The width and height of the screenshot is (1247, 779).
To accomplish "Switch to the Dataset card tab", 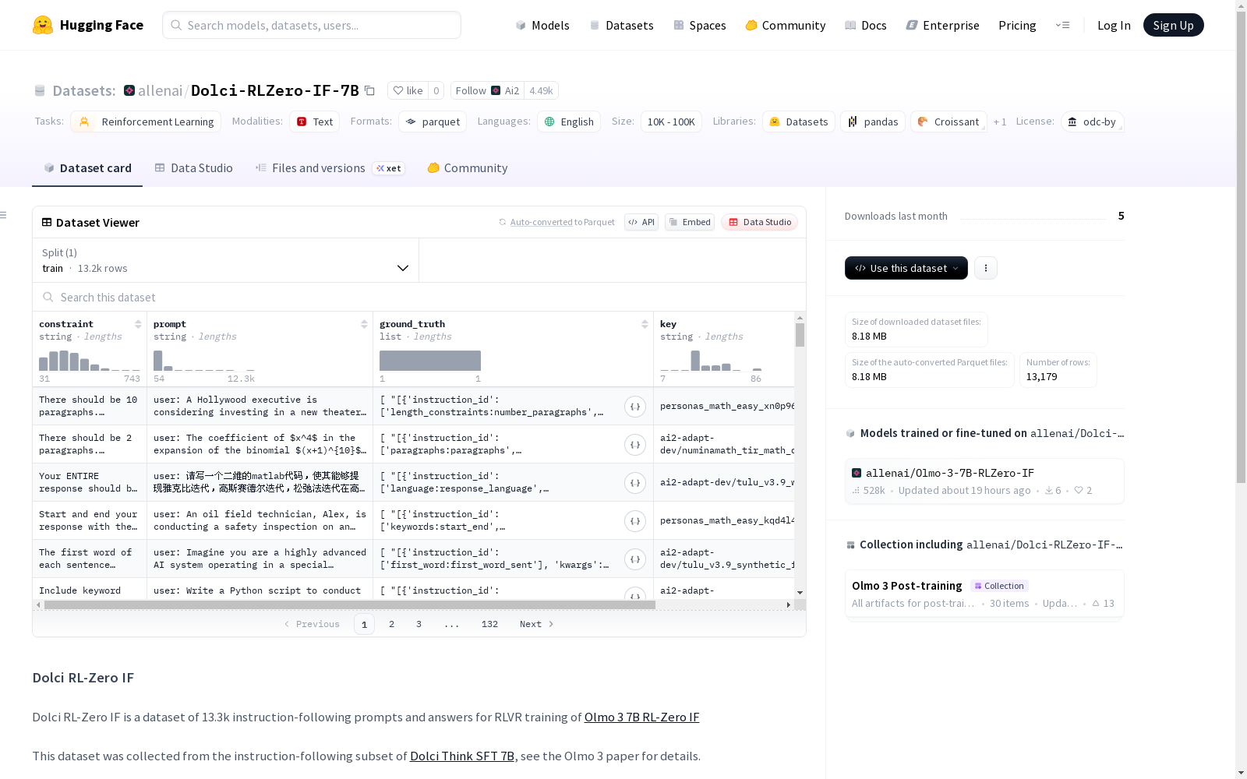I will (x=87, y=168).
